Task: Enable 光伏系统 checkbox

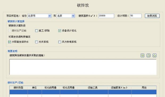Action: tap(36, 42)
